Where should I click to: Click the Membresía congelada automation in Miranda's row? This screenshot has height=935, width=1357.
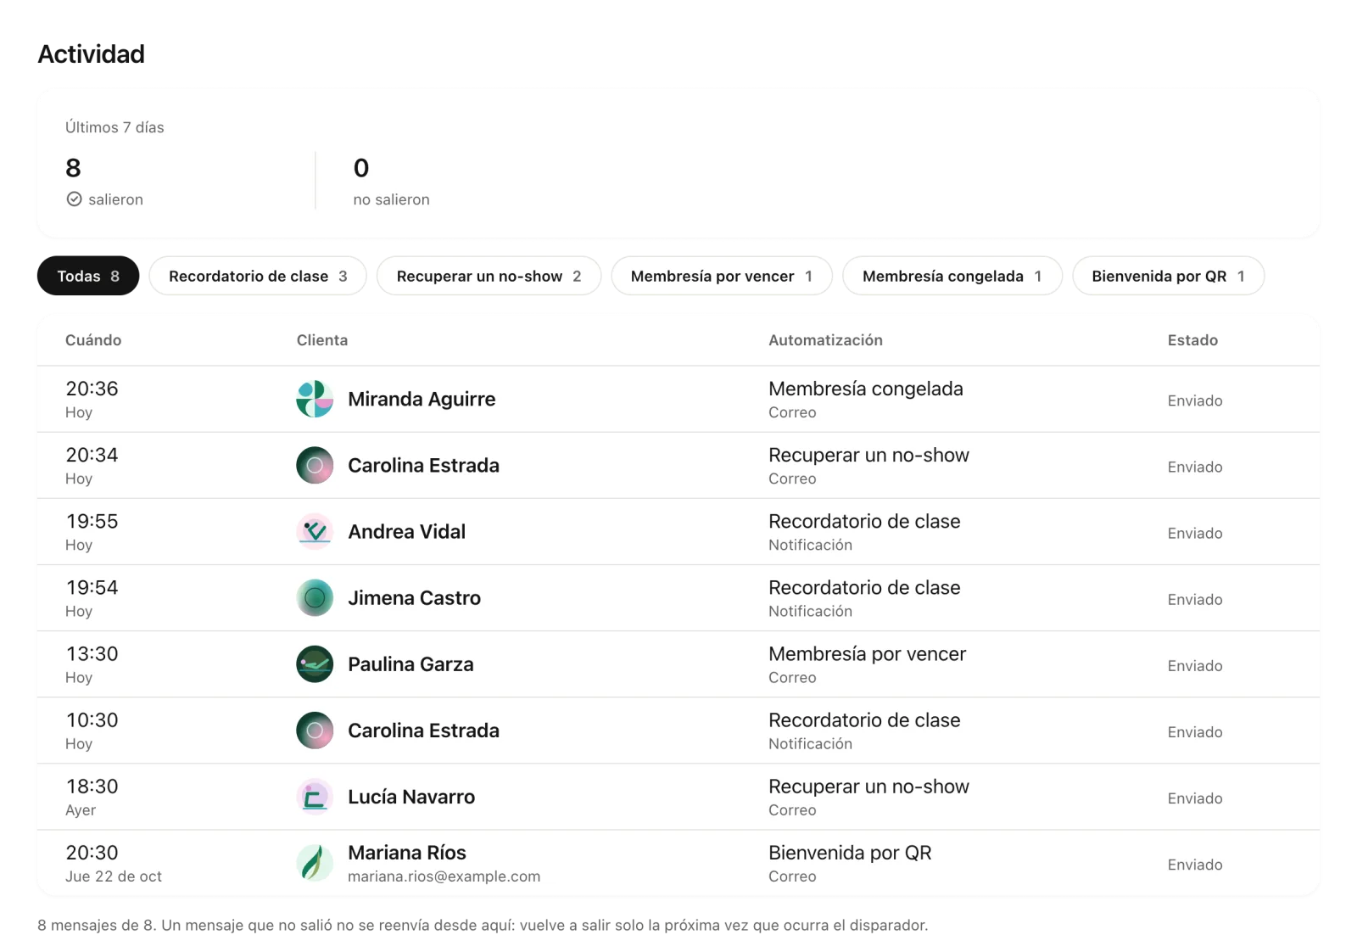click(x=866, y=389)
